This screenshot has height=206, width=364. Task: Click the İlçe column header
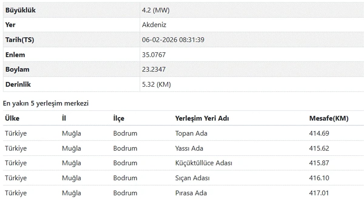119,118
